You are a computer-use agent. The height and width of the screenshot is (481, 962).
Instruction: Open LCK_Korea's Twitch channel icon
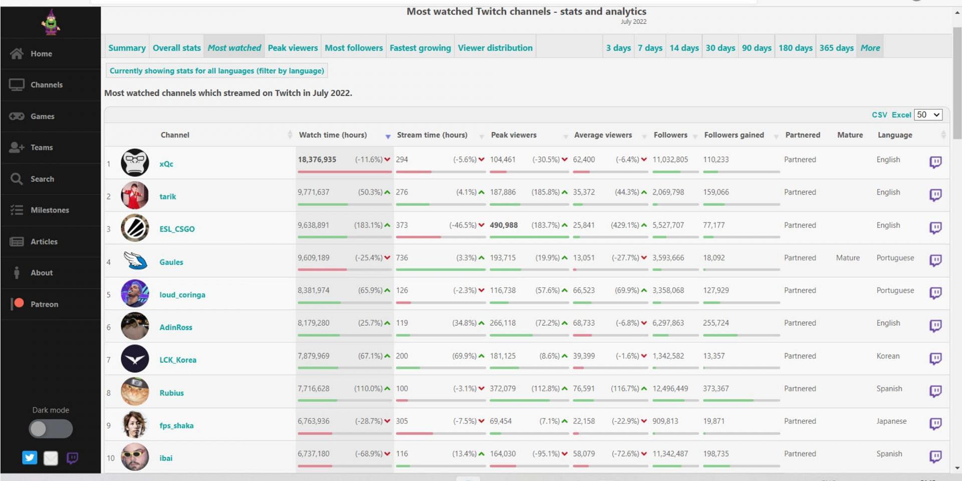(935, 358)
